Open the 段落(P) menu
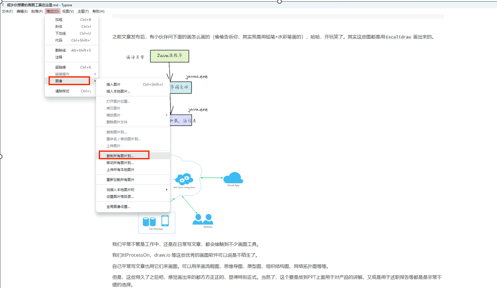Image resolution: width=497 pixels, height=288 pixels. point(37,11)
